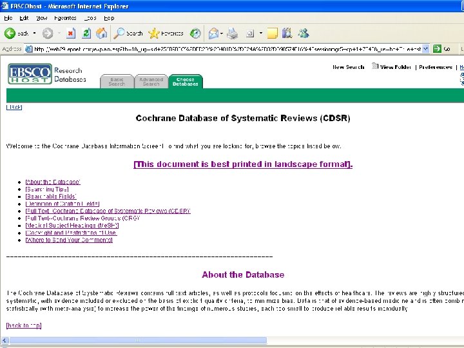
Task: Open the Back button history dropdown arrow
Action: pos(35,33)
